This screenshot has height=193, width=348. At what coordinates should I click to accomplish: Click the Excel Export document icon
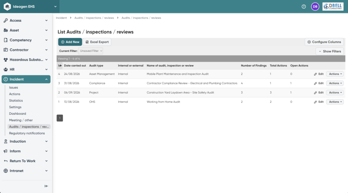click(87, 42)
